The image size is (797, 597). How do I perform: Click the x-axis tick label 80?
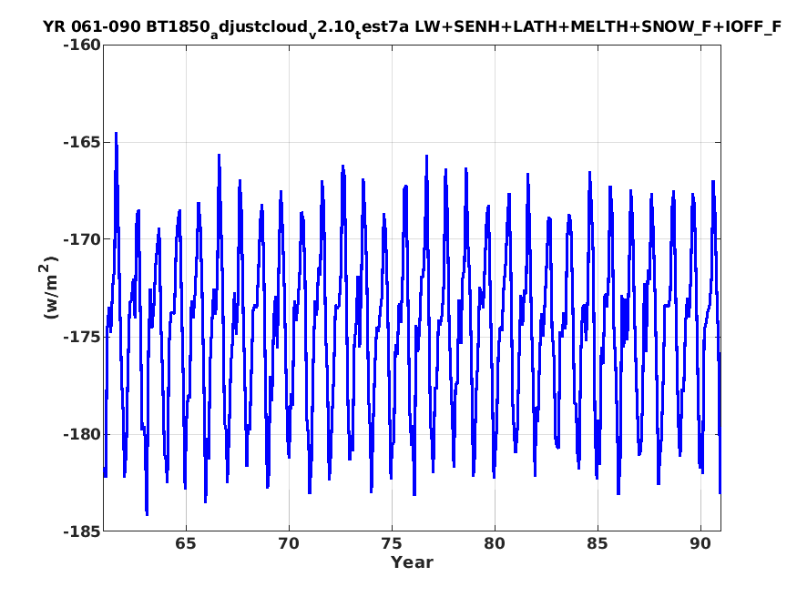495,543
